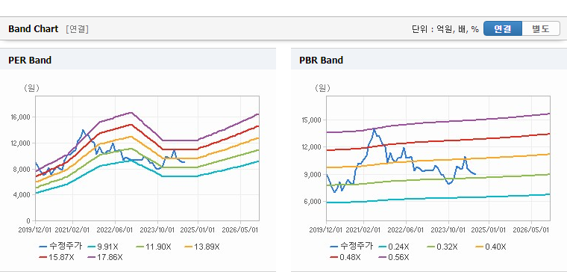Click 2019/12/01 x-axis label in PBR chart
This screenshot has width=567, height=272.
coord(326,230)
